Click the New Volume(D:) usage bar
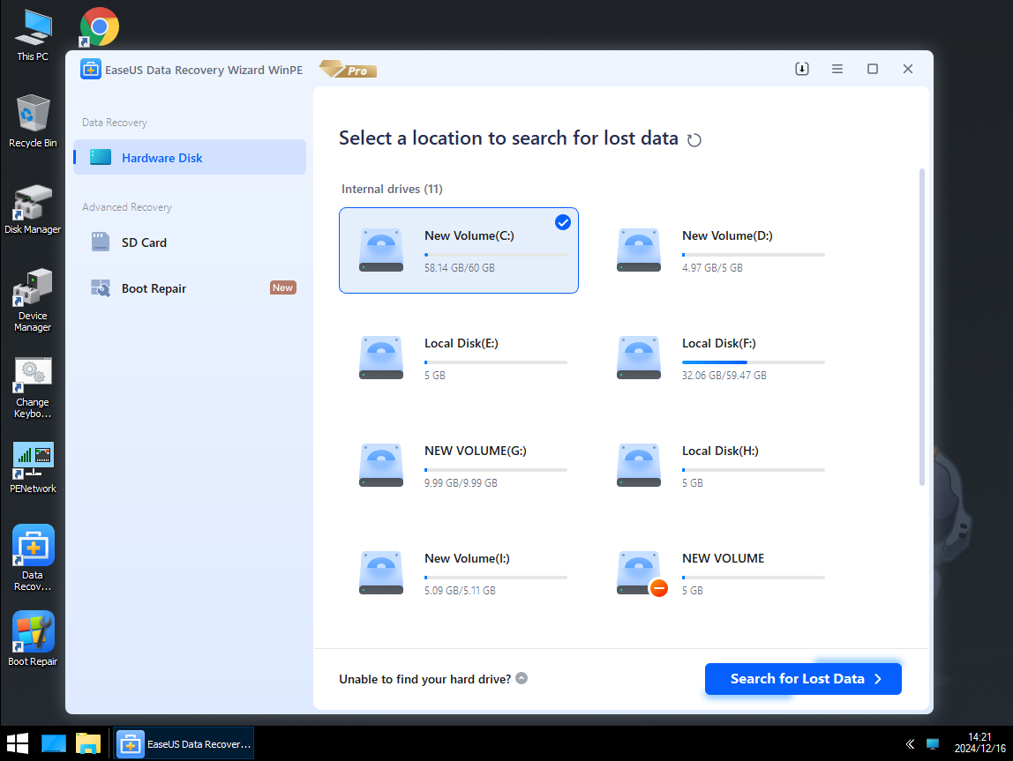The width and height of the screenshot is (1013, 761). click(x=754, y=255)
